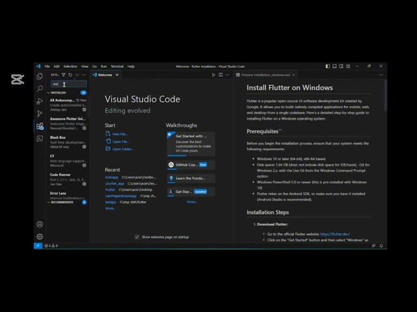This screenshot has height=312, width=417.
Task: Open Learn the Fundamentals walkthrough card
Action: (x=191, y=178)
